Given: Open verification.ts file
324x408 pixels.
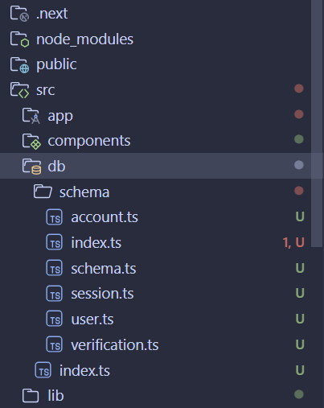Looking at the screenshot, I should click(x=115, y=344).
